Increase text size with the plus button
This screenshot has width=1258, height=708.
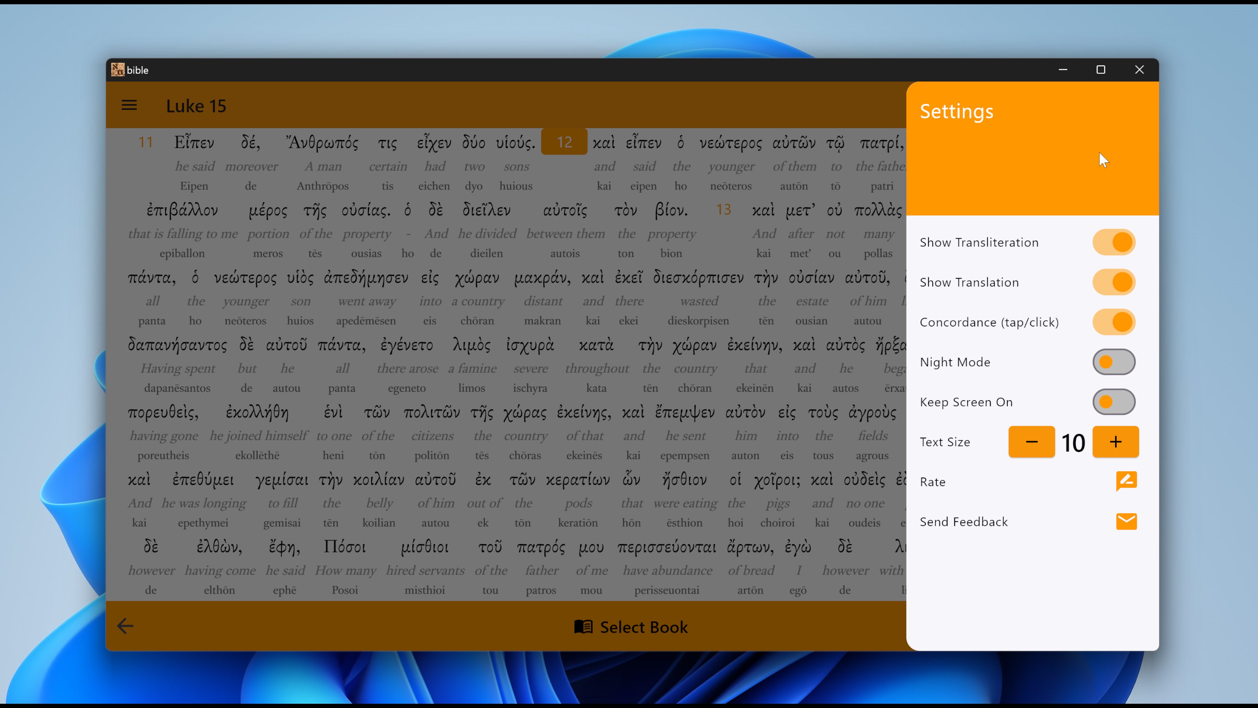1116,442
